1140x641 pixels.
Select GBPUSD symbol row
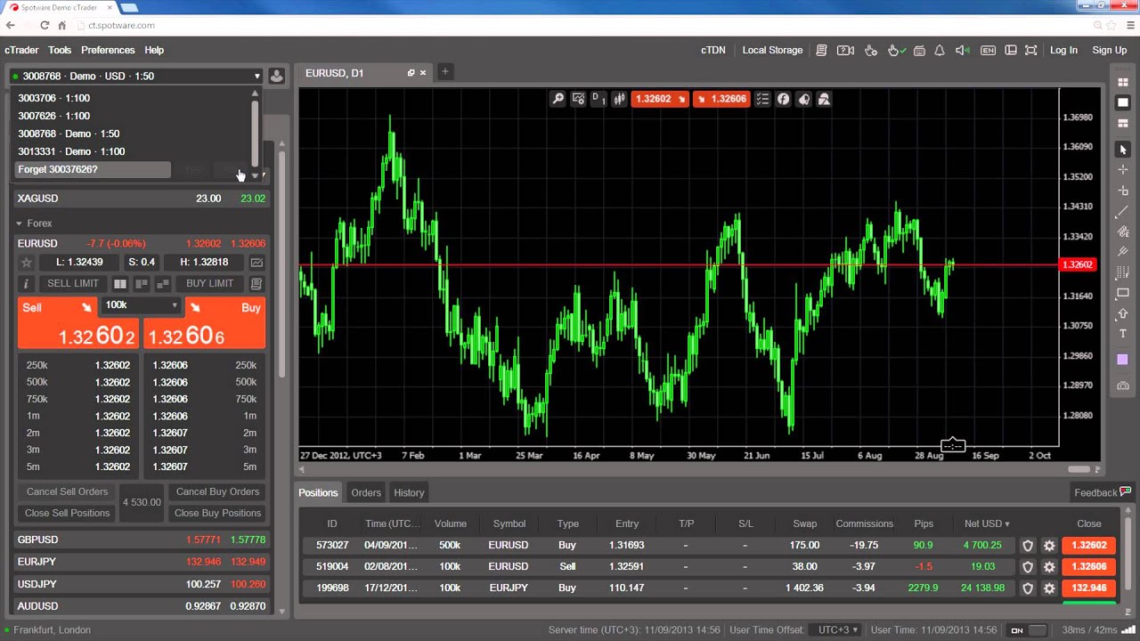point(142,540)
